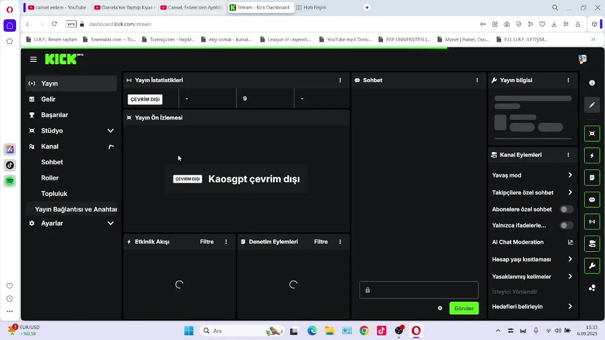
Task: Click the pencil edit icon in right toolbar
Action: tap(592, 105)
